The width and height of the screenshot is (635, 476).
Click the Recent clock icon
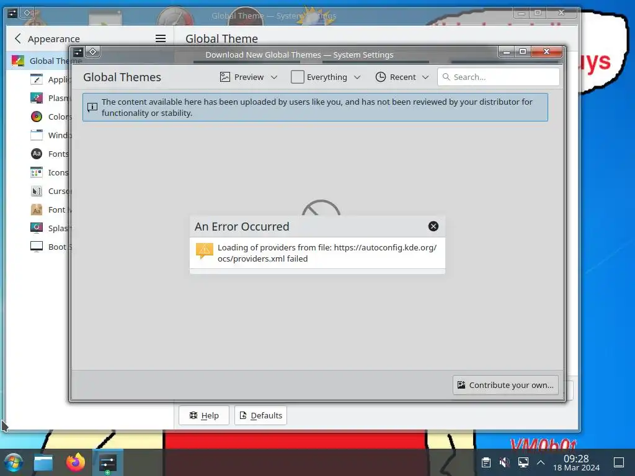(x=380, y=77)
